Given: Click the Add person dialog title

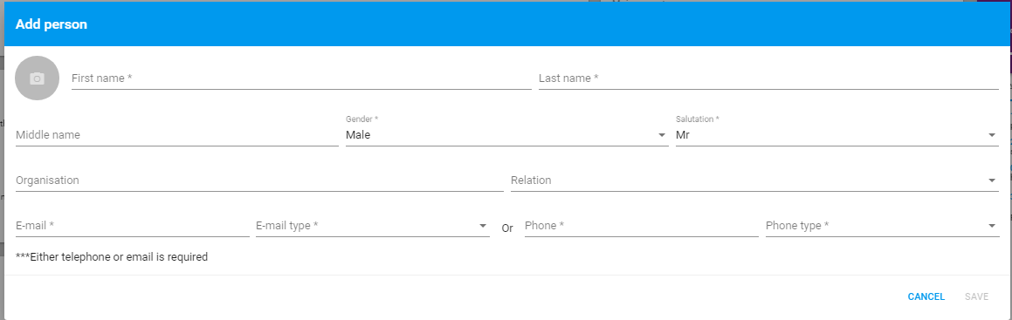Looking at the screenshot, I should point(52,24).
